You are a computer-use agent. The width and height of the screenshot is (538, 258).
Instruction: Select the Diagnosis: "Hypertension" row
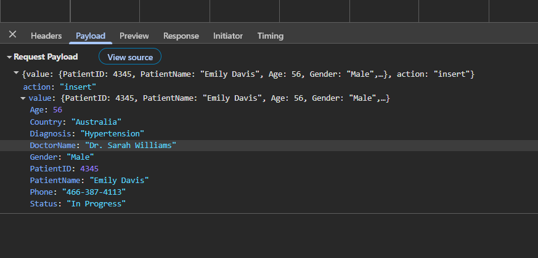pyautogui.click(x=269, y=133)
